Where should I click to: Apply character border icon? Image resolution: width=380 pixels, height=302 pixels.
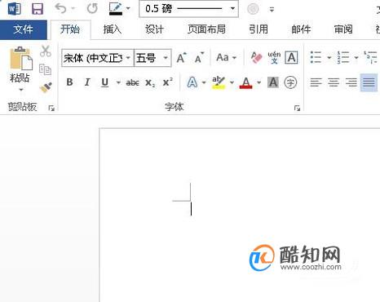pyautogui.click(x=291, y=57)
